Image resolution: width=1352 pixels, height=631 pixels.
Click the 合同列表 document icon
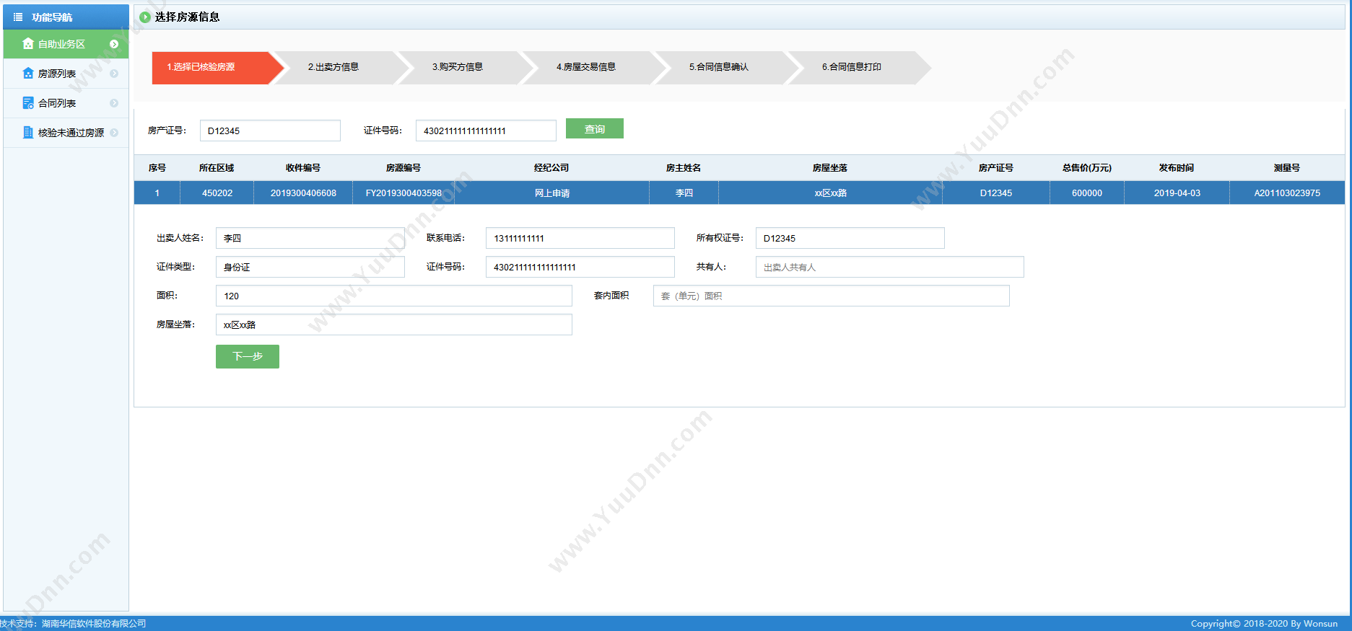[x=28, y=103]
